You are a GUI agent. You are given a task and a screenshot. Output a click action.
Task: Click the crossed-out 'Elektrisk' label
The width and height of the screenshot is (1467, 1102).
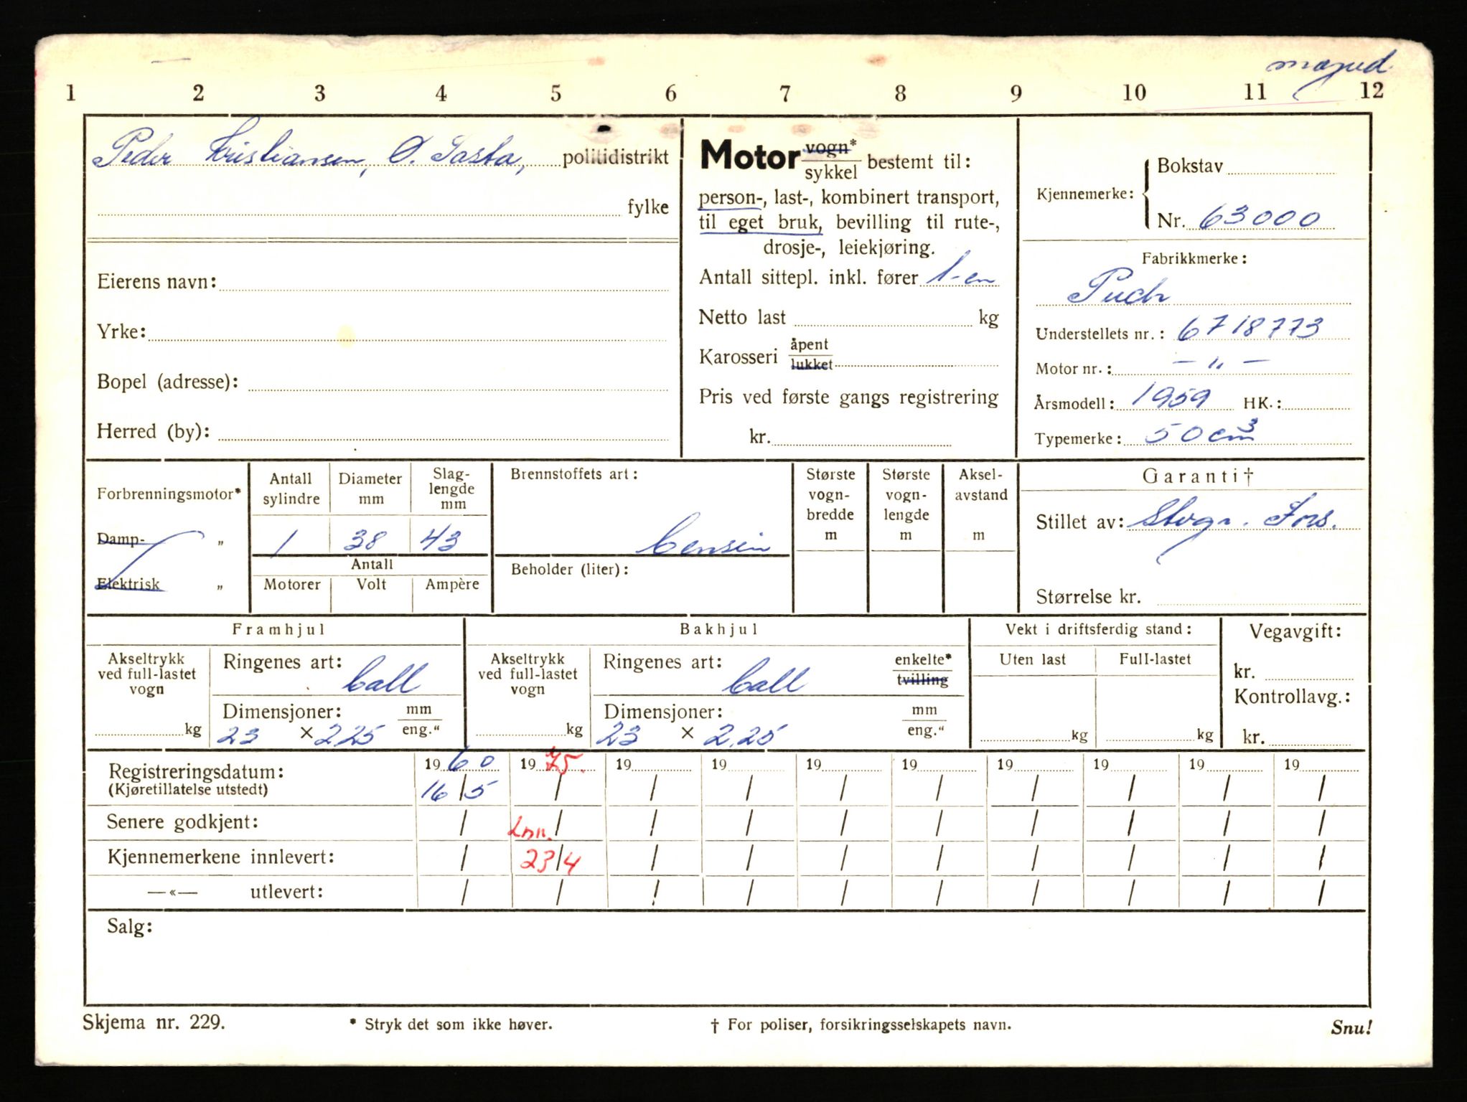(x=129, y=584)
